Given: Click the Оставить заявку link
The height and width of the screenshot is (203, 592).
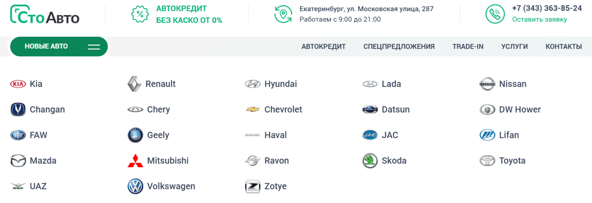Looking at the screenshot, I should point(539,19).
